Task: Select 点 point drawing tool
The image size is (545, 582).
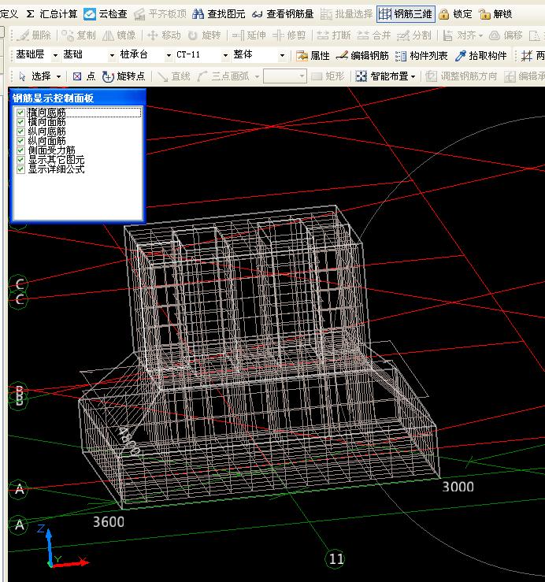Action: tap(84, 76)
